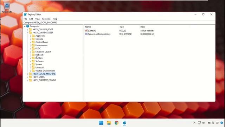Open the Favorites menu
This screenshot has height=127, width=225.
click(46, 19)
